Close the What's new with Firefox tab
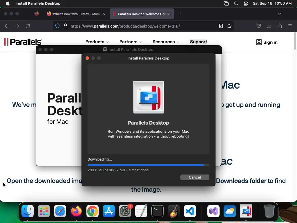297x223 pixels. click(104, 14)
